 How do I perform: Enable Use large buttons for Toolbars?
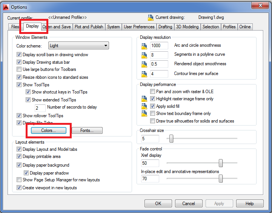[19, 69]
